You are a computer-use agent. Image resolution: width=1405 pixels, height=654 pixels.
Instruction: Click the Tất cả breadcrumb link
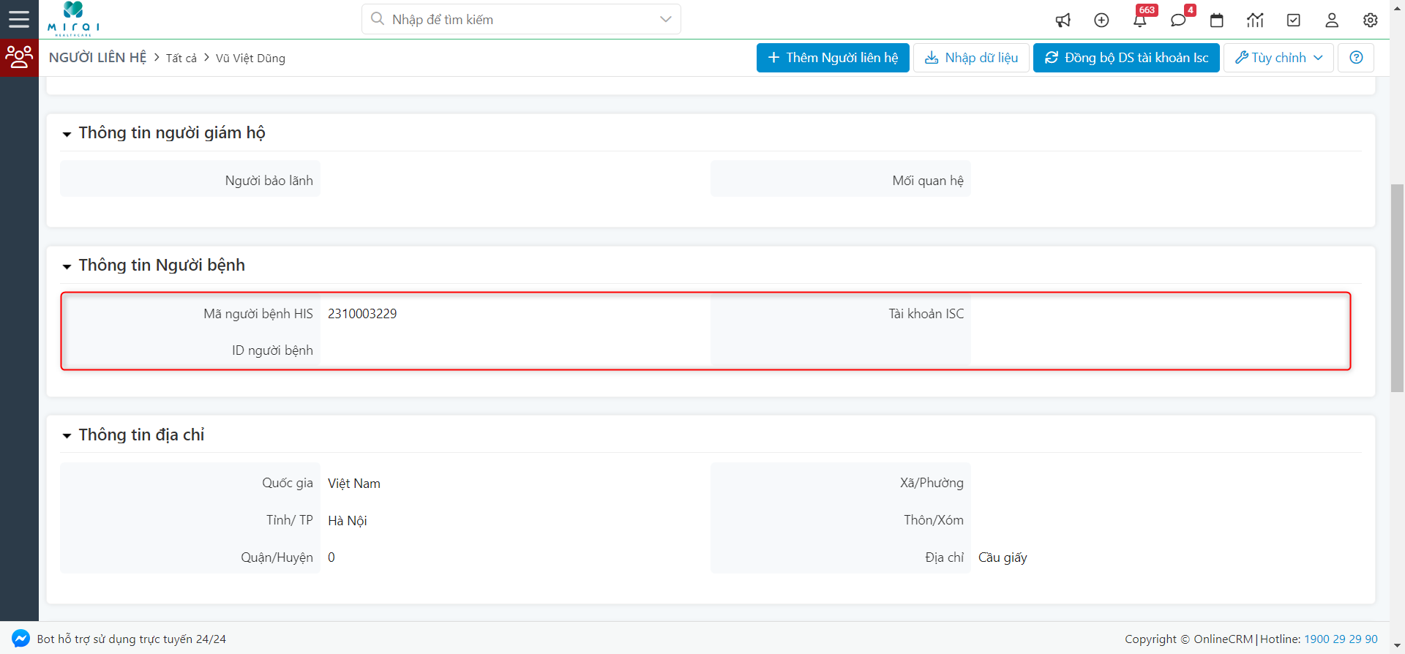[x=181, y=59]
